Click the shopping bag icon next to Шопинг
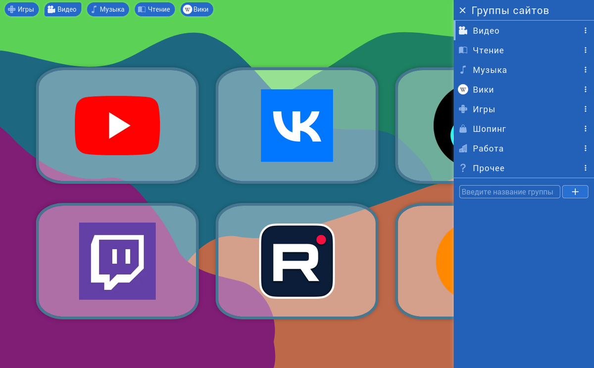Screen dimensions: 594x368 [x=463, y=129]
